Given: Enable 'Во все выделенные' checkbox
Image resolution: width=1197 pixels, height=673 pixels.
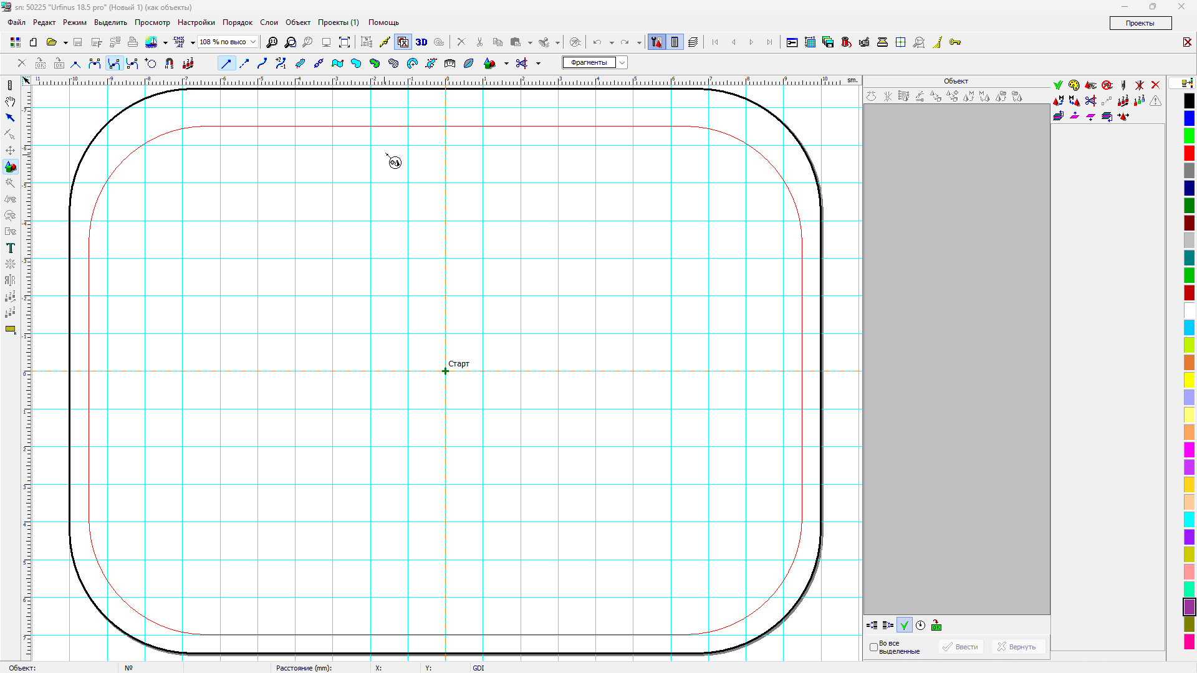Looking at the screenshot, I should 873,647.
